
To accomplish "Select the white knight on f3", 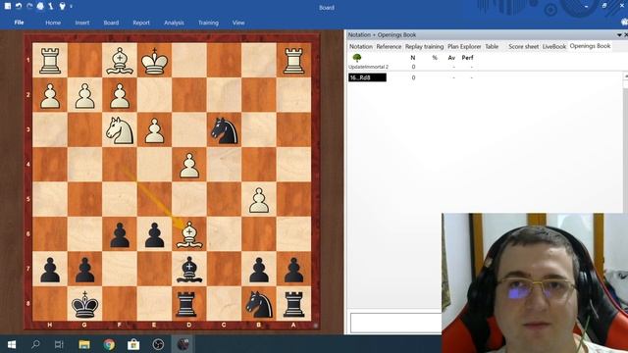I will point(120,130).
